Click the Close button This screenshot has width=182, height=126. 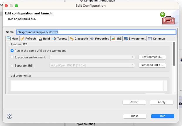tap(135, 116)
